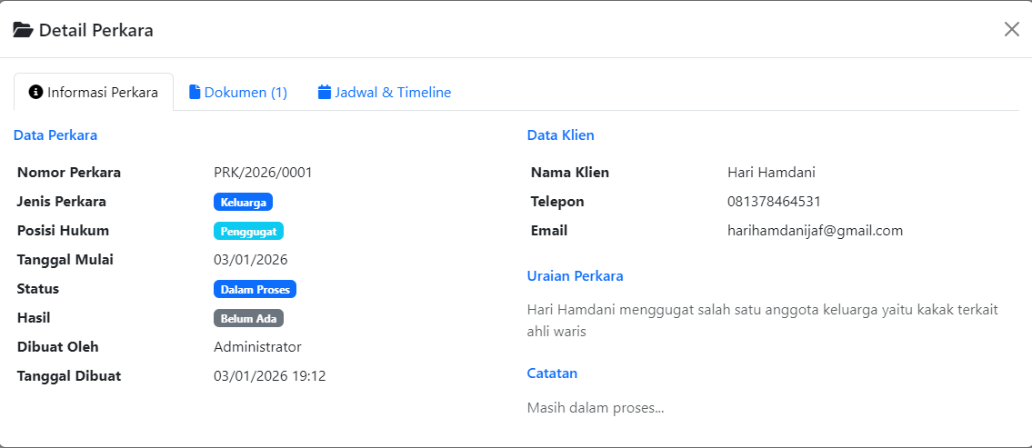The width and height of the screenshot is (1032, 448).
Task: Click the Uraian Perkara heading
Action: coord(576,275)
